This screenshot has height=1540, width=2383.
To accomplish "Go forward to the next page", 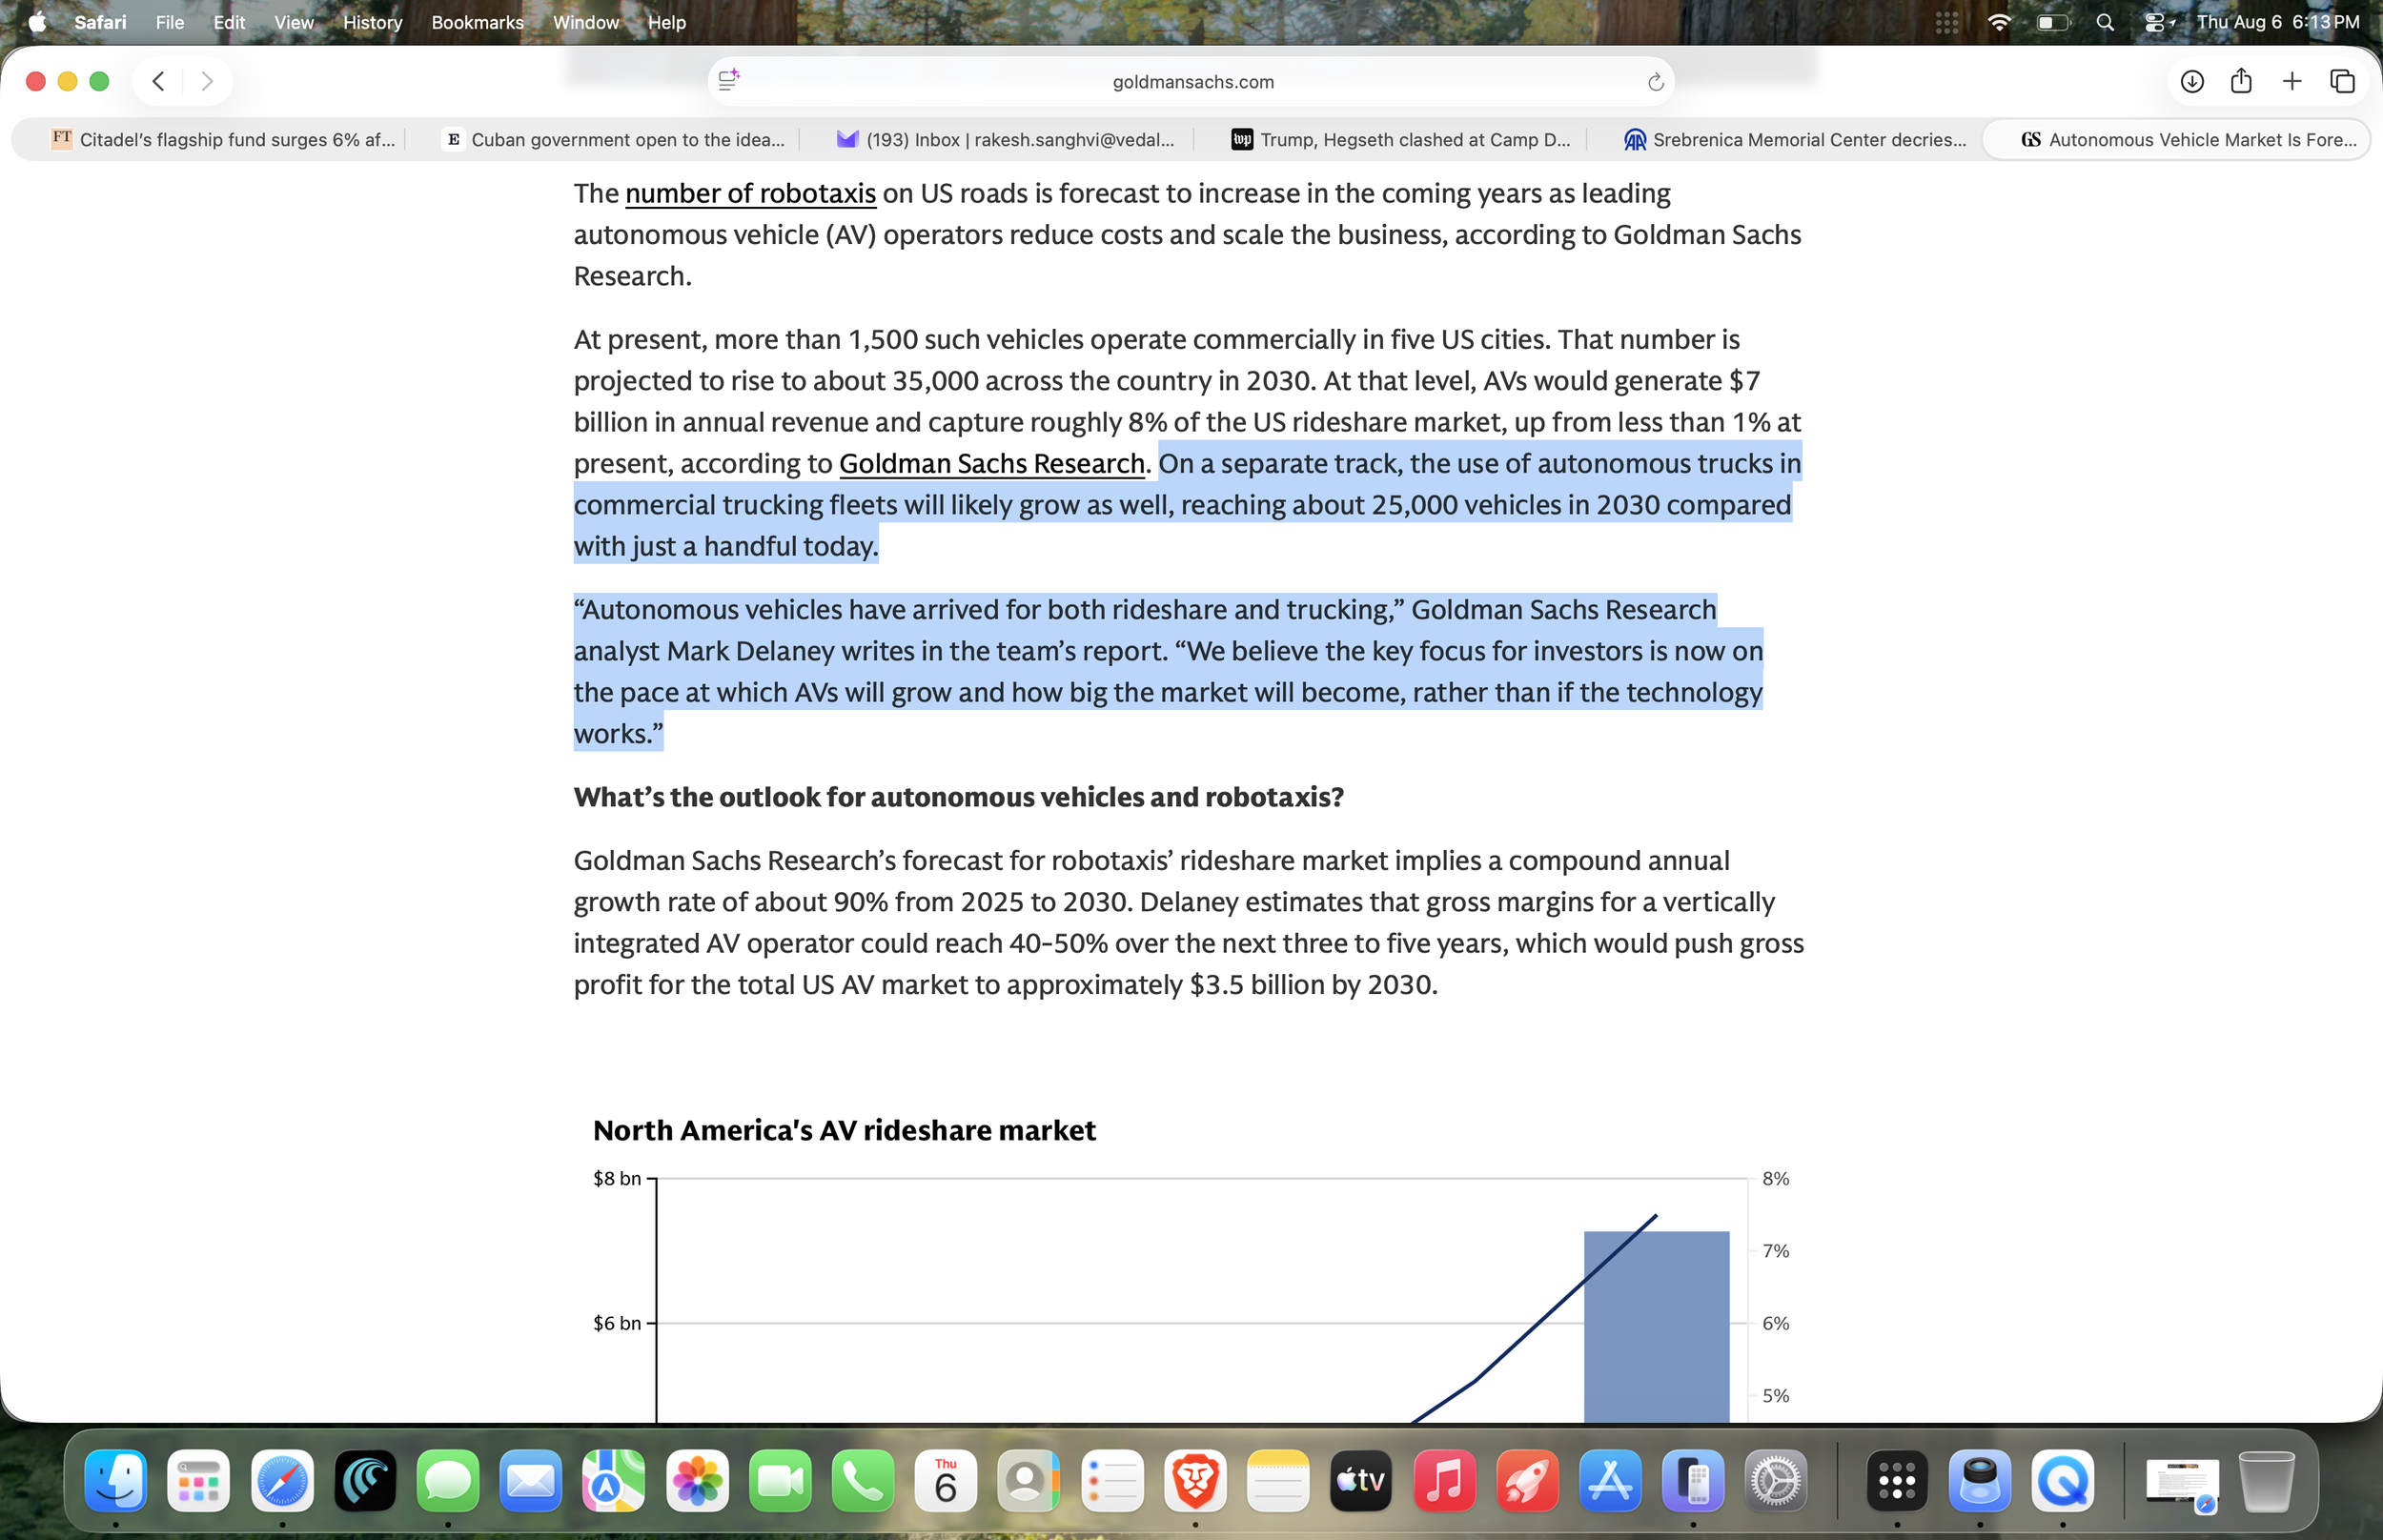I will [x=206, y=81].
